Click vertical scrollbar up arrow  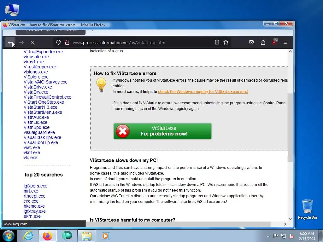coord(290,51)
